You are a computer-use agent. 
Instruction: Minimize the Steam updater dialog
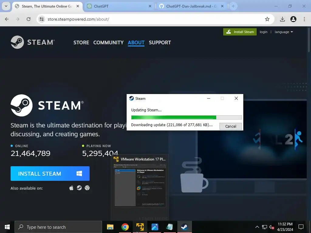208,98
